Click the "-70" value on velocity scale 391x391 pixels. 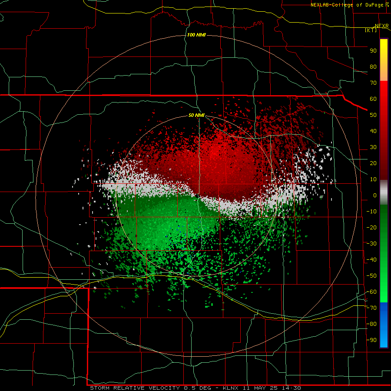click(x=371, y=308)
